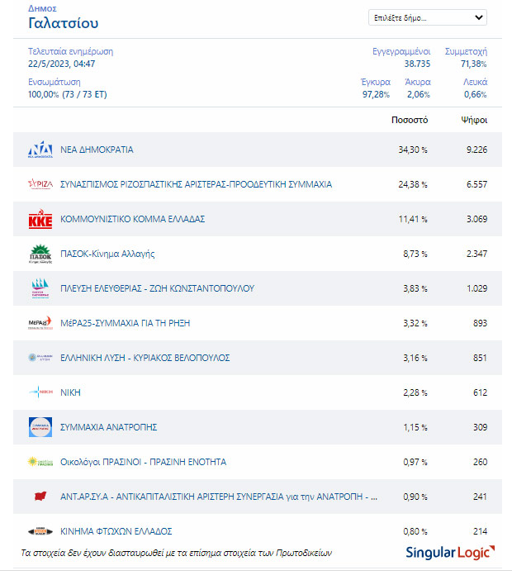This screenshot has height=580, width=512.
Task: Click the 'Δήμος' label above the title
Action: (x=42, y=8)
